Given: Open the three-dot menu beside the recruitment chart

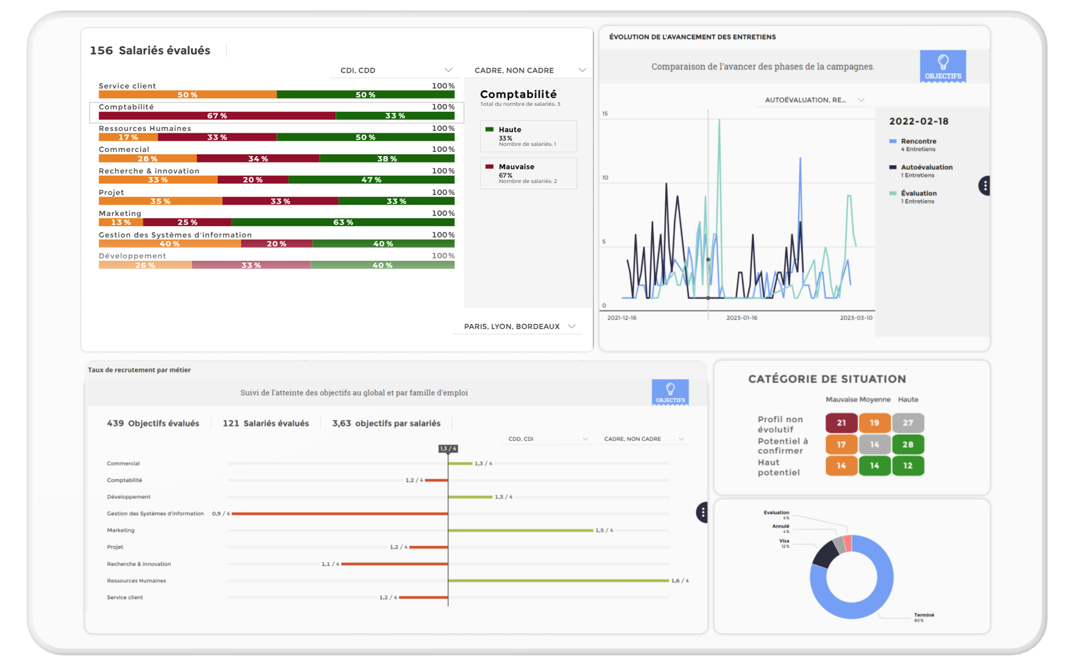Looking at the screenshot, I should (x=702, y=512).
